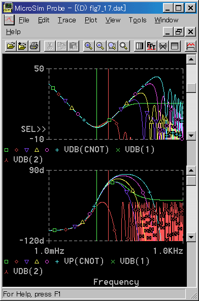The image size is (199, 301).
Task: Click the 1.0mHz axis label
Action: (x=49, y=251)
